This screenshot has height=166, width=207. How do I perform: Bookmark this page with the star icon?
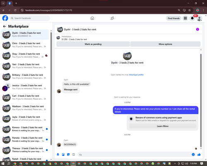tap(190, 10)
